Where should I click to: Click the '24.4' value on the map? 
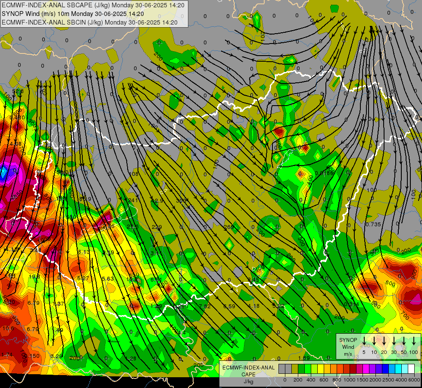180,332
